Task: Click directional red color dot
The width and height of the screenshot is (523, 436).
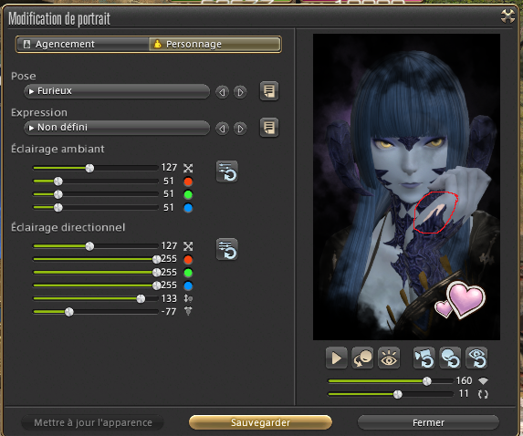Action: (188, 260)
